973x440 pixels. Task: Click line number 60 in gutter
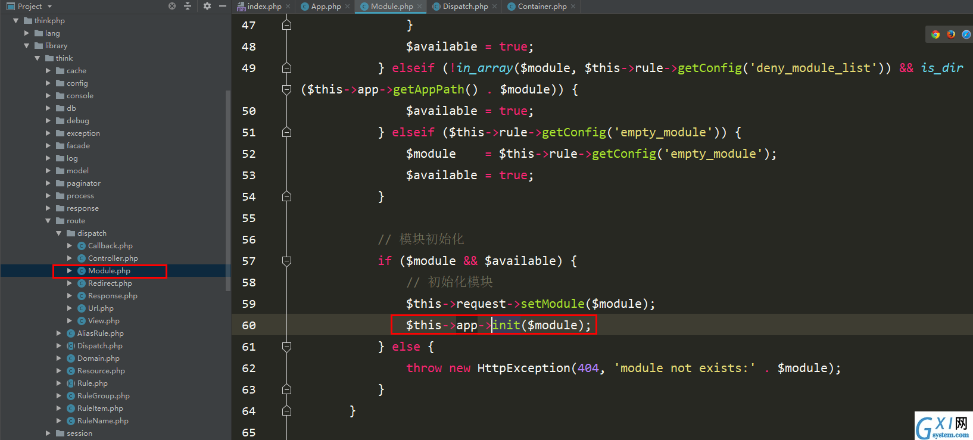[x=249, y=325]
